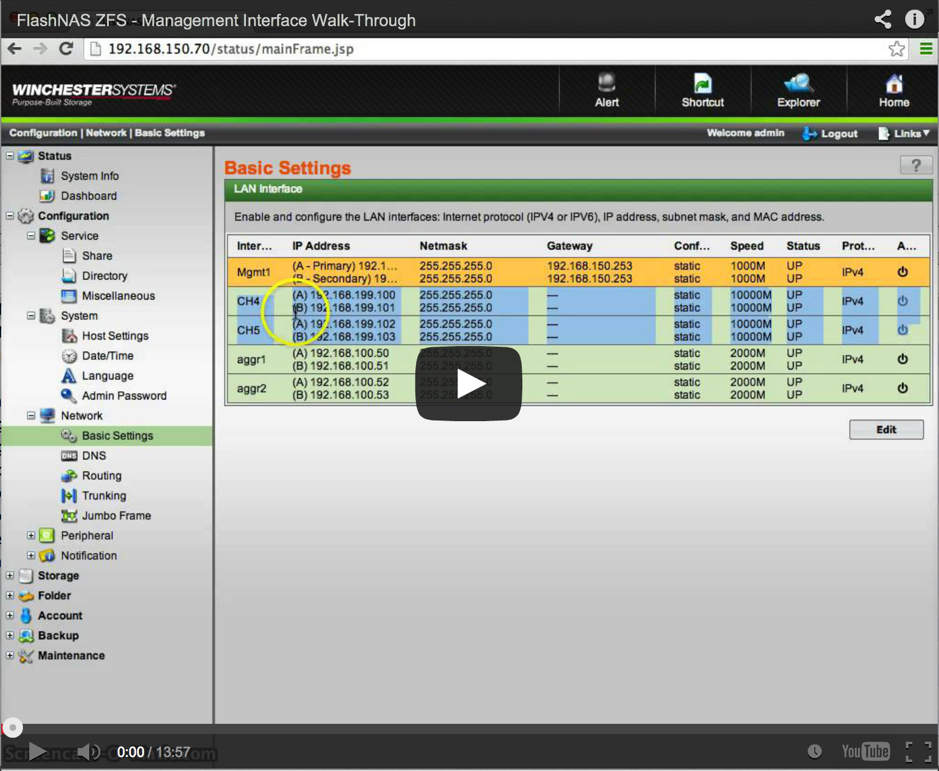Expand the Storage tree node
Screen dimensions: 939x771
(x=10, y=575)
